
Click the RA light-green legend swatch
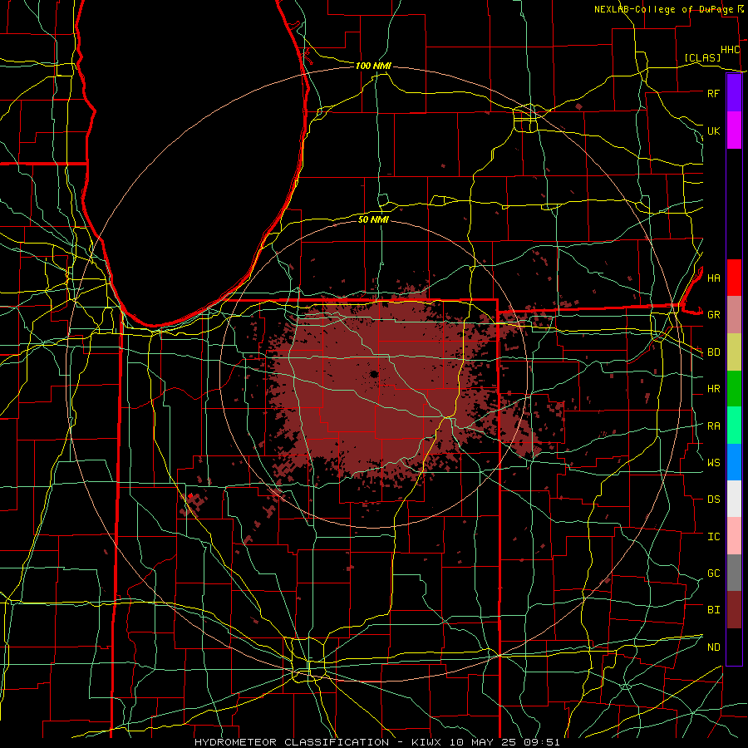click(734, 426)
